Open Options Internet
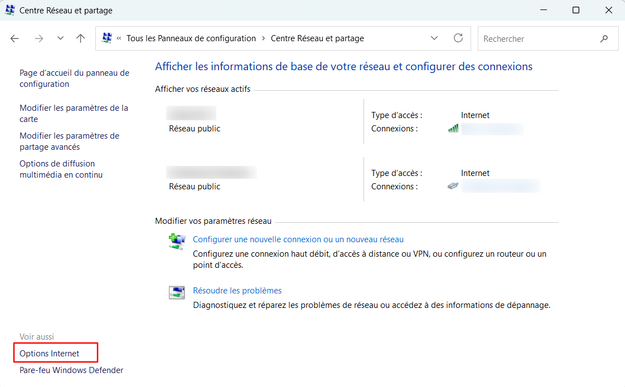Image resolution: width=625 pixels, height=387 pixels. tap(49, 353)
